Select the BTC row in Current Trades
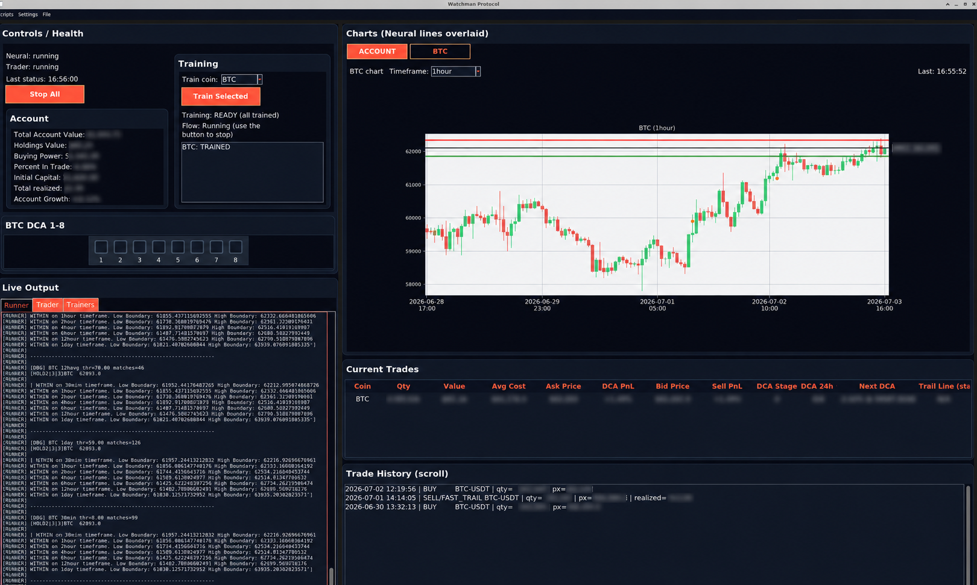 (657, 399)
